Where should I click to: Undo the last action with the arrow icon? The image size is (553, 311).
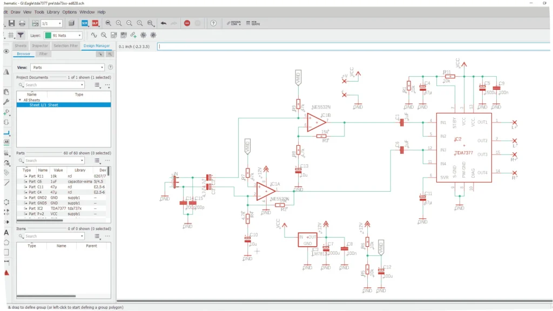[x=164, y=23]
